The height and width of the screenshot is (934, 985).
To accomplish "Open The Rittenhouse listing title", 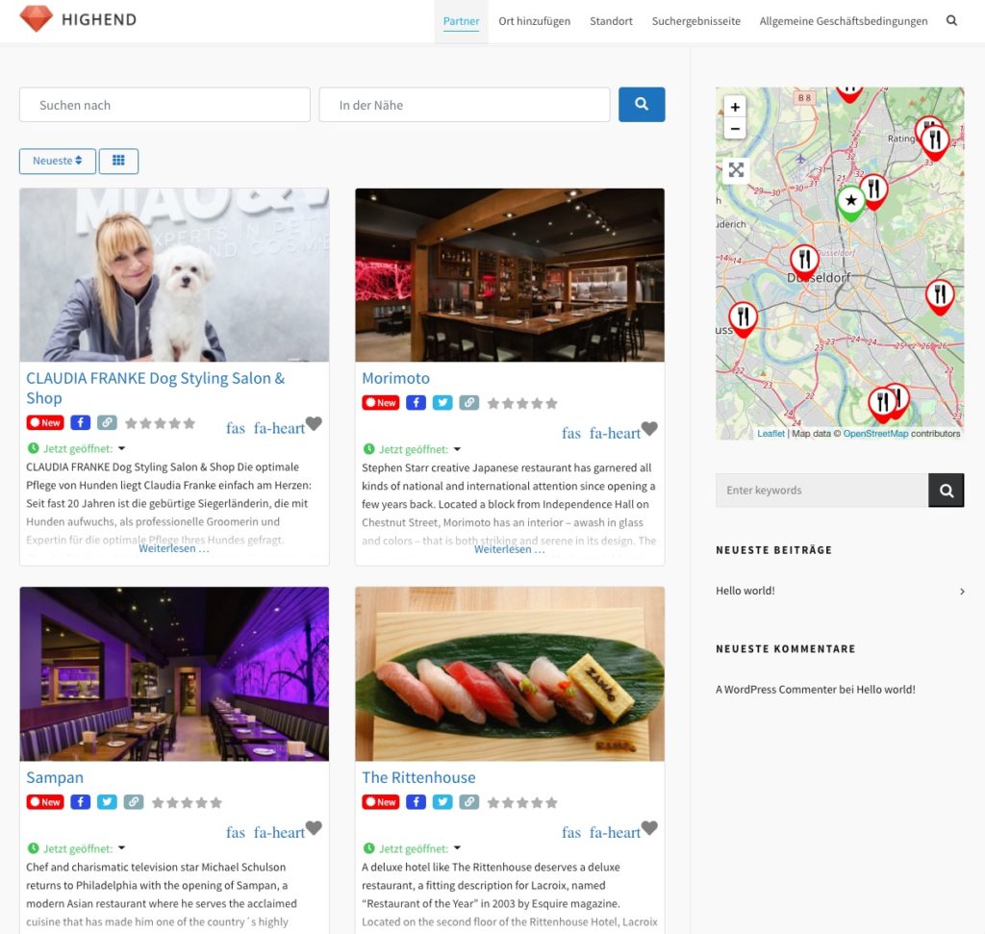I will (418, 777).
